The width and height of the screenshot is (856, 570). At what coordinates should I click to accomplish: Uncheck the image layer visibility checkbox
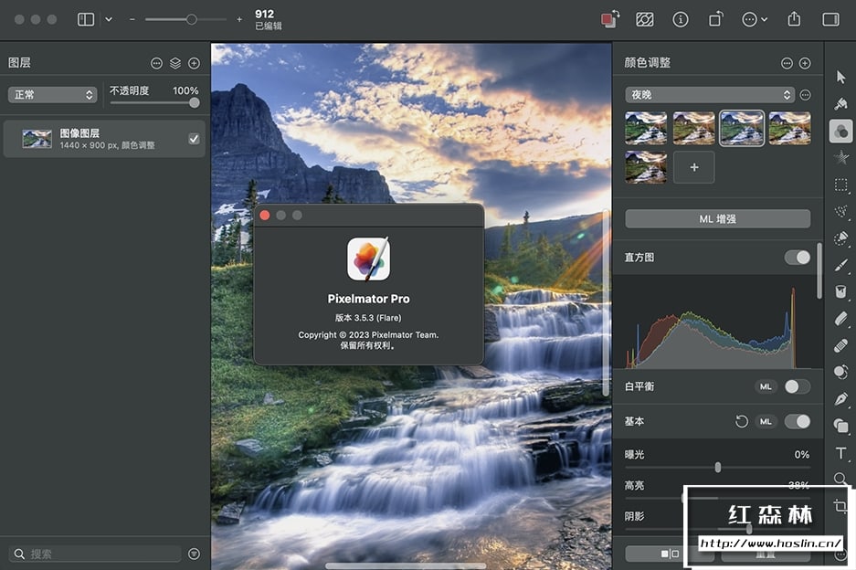pyautogui.click(x=194, y=139)
